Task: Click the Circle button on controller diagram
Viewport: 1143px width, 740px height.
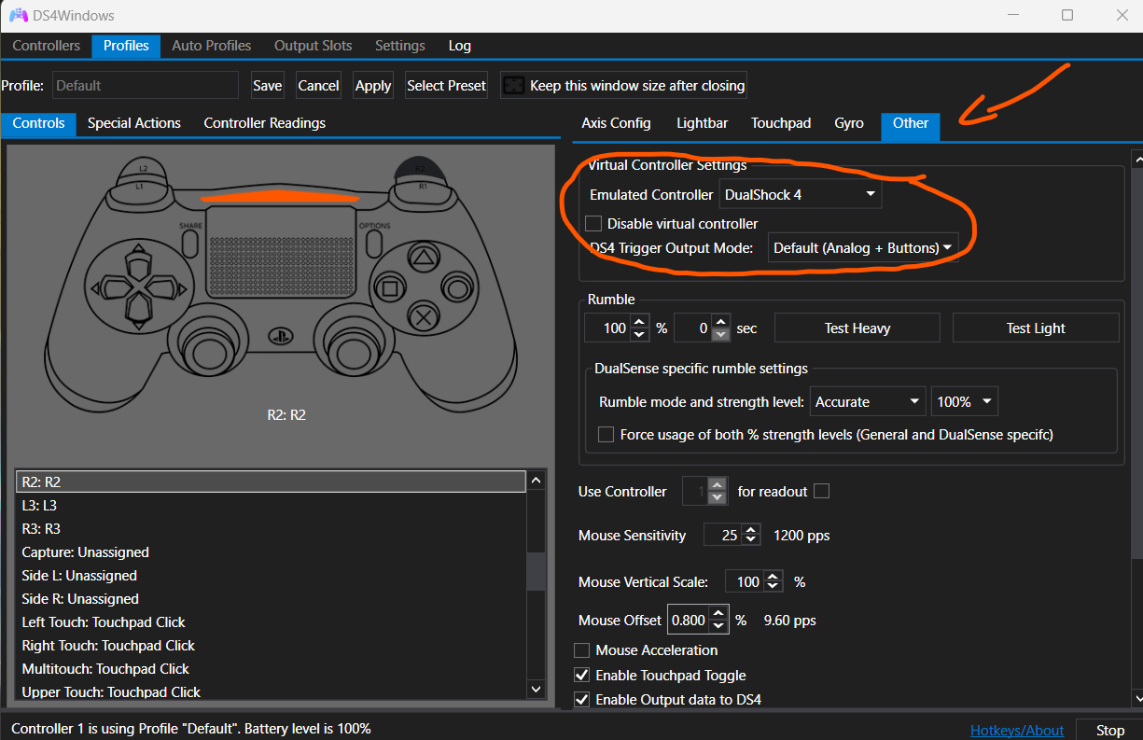Action: (x=456, y=286)
